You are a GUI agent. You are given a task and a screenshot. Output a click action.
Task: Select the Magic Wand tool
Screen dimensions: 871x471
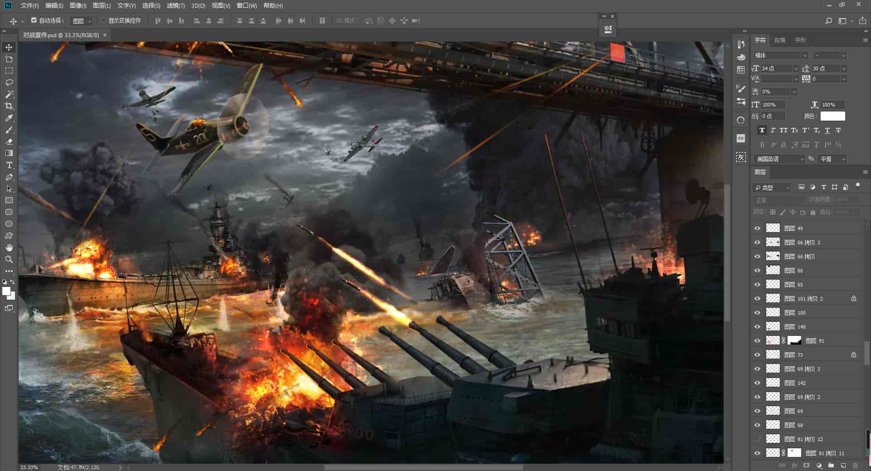[x=9, y=94]
